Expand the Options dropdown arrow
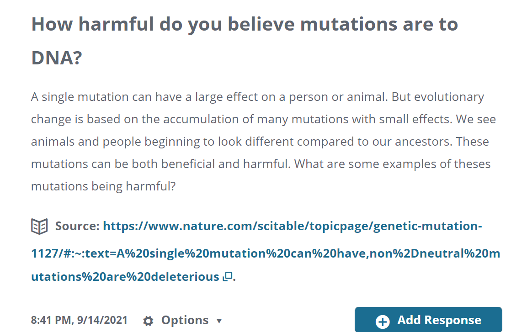The image size is (511, 332). tap(219, 321)
